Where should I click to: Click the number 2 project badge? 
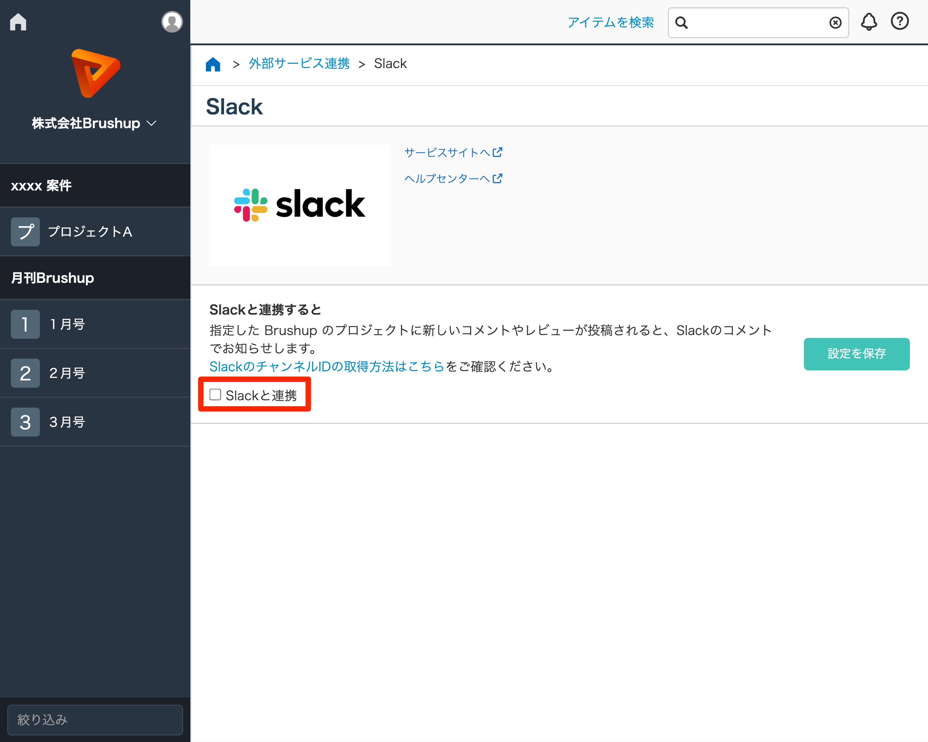tap(25, 373)
